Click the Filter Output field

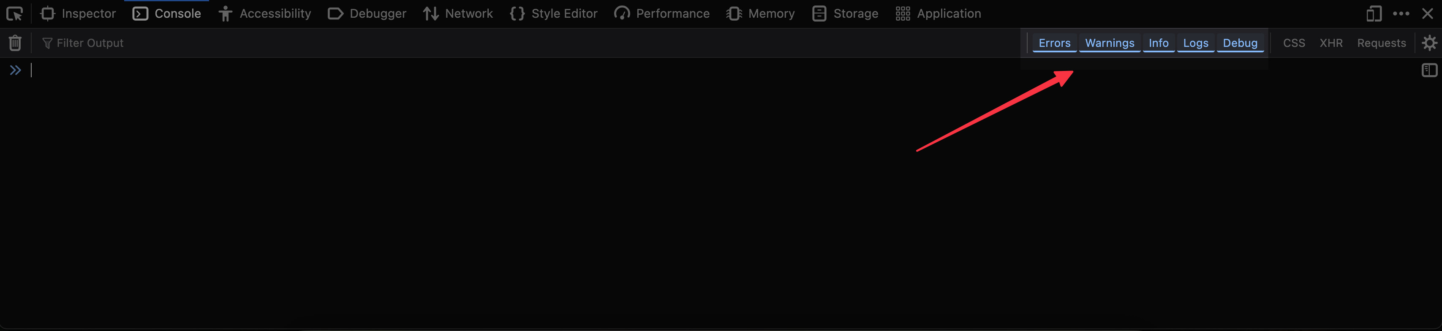[224, 43]
